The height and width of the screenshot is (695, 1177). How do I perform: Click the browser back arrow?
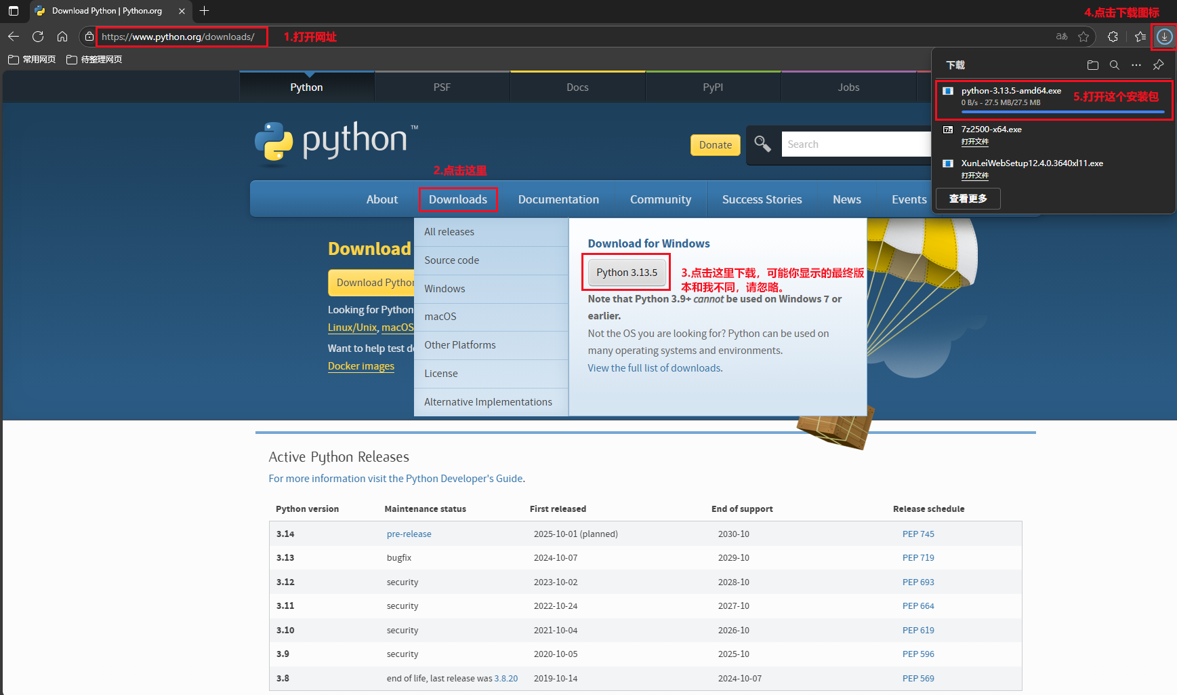tap(14, 37)
